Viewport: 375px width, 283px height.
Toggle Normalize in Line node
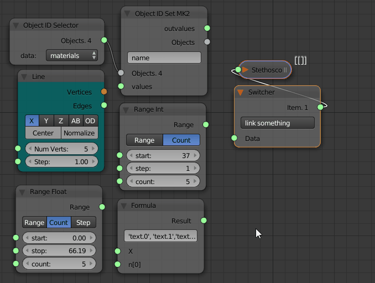tap(80, 133)
